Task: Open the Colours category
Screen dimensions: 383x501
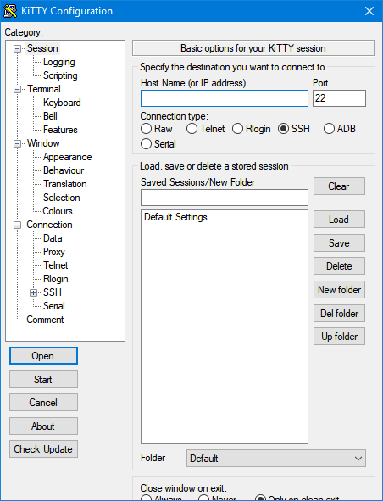Action: click(58, 211)
